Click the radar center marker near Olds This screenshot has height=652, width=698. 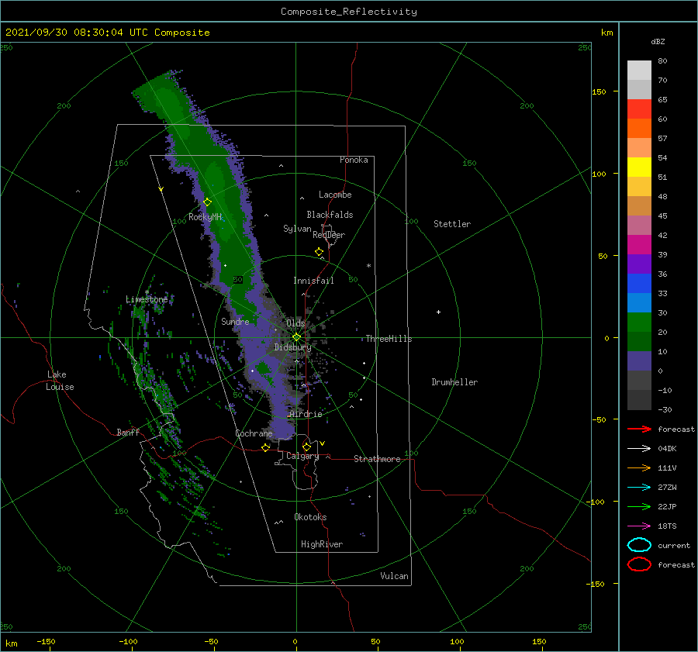pos(296,337)
